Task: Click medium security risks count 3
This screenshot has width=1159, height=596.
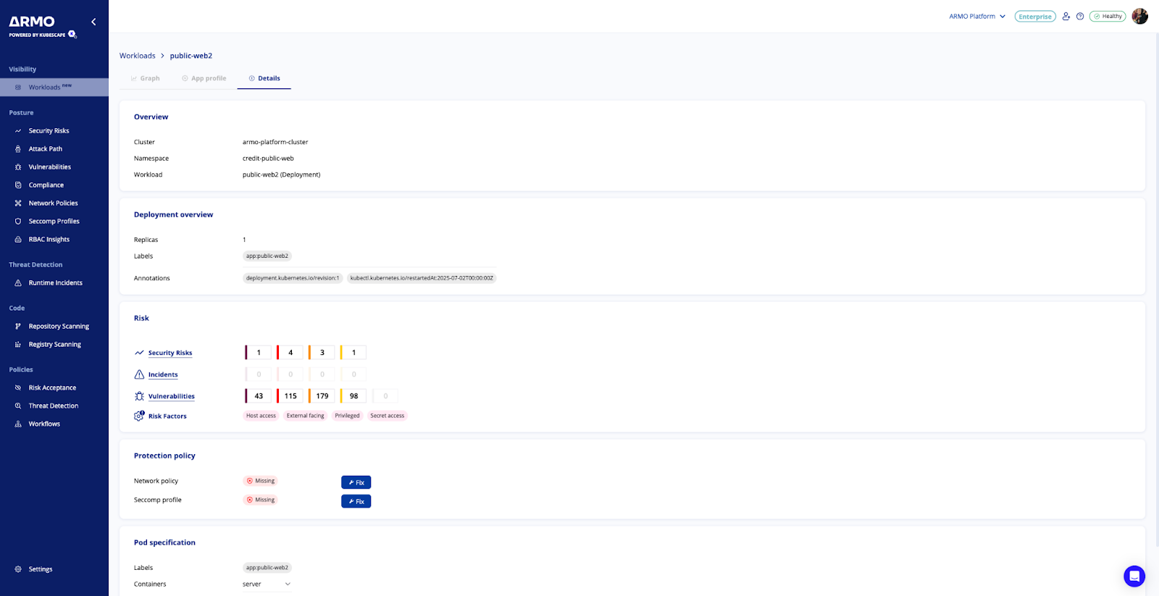Action: [322, 353]
